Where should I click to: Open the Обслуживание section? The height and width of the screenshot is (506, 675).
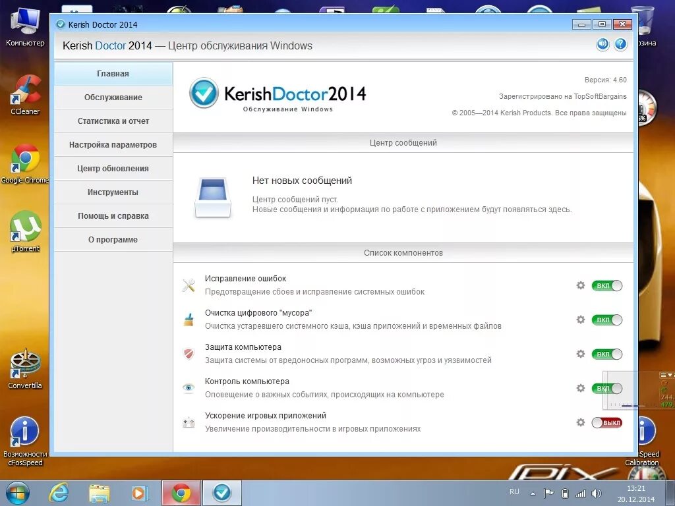113,98
